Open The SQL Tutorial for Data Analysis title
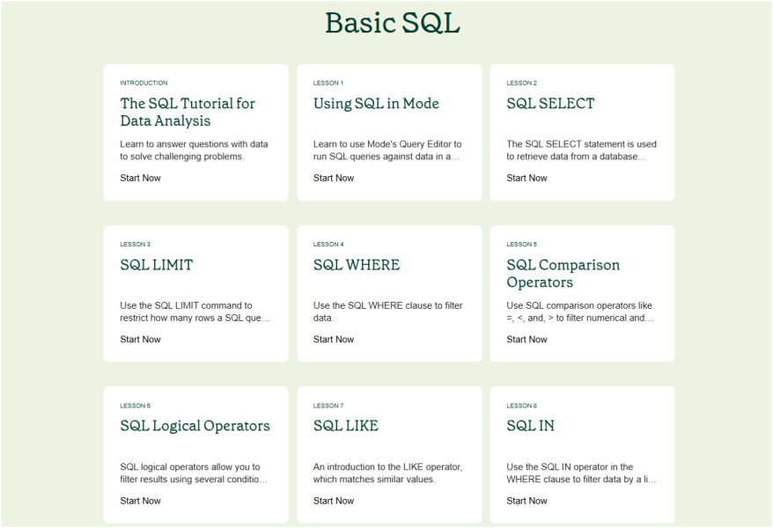The width and height of the screenshot is (773, 528). [x=188, y=112]
